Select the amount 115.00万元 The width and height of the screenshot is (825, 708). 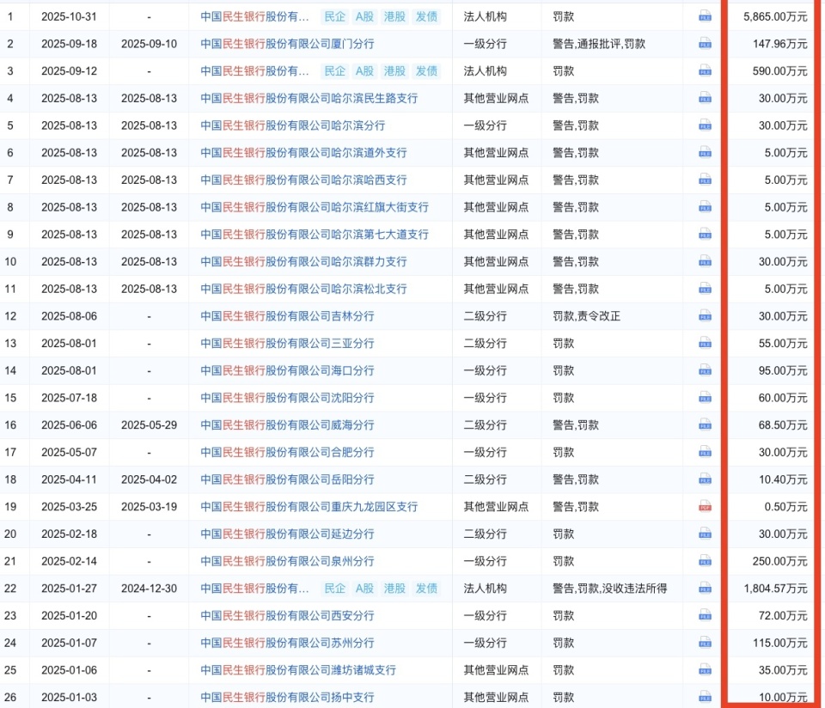[779, 643]
